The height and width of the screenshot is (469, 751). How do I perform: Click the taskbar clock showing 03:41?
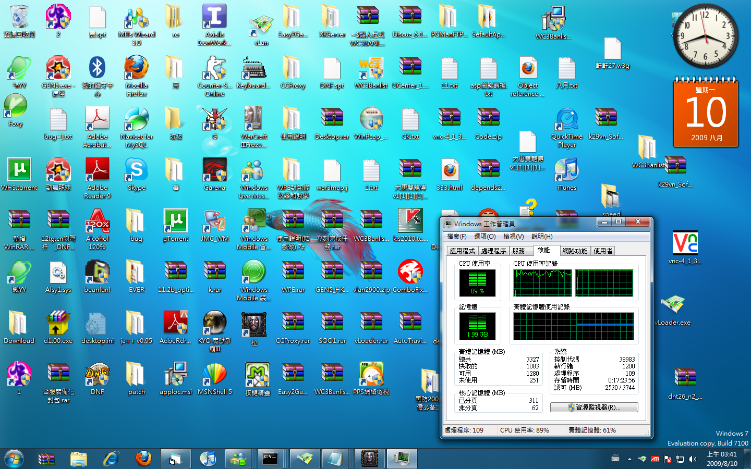[x=722, y=459]
